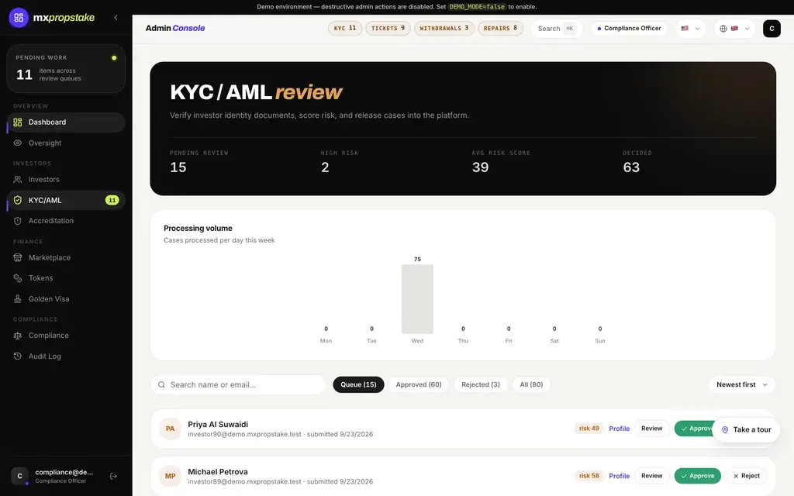
Task: Open Profile link for Priya Al Suwaidi
Action: click(619, 428)
